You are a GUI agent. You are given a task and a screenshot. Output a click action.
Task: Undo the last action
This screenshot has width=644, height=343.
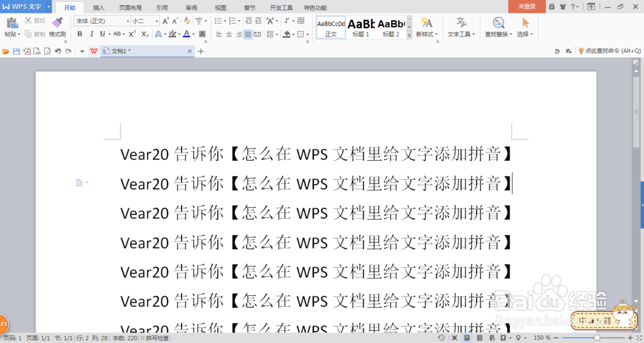coord(58,51)
